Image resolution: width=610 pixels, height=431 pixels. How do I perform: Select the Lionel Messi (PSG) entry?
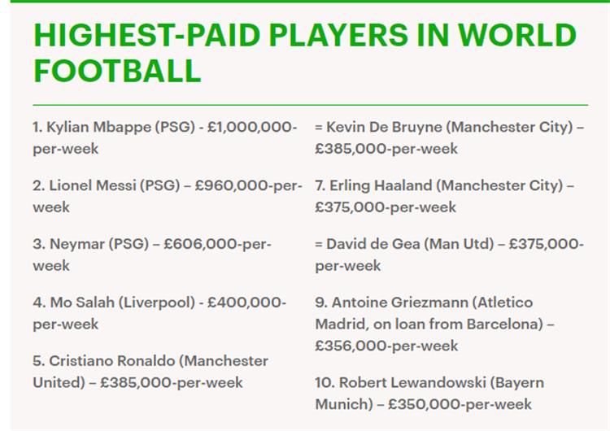[x=105, y=186]
